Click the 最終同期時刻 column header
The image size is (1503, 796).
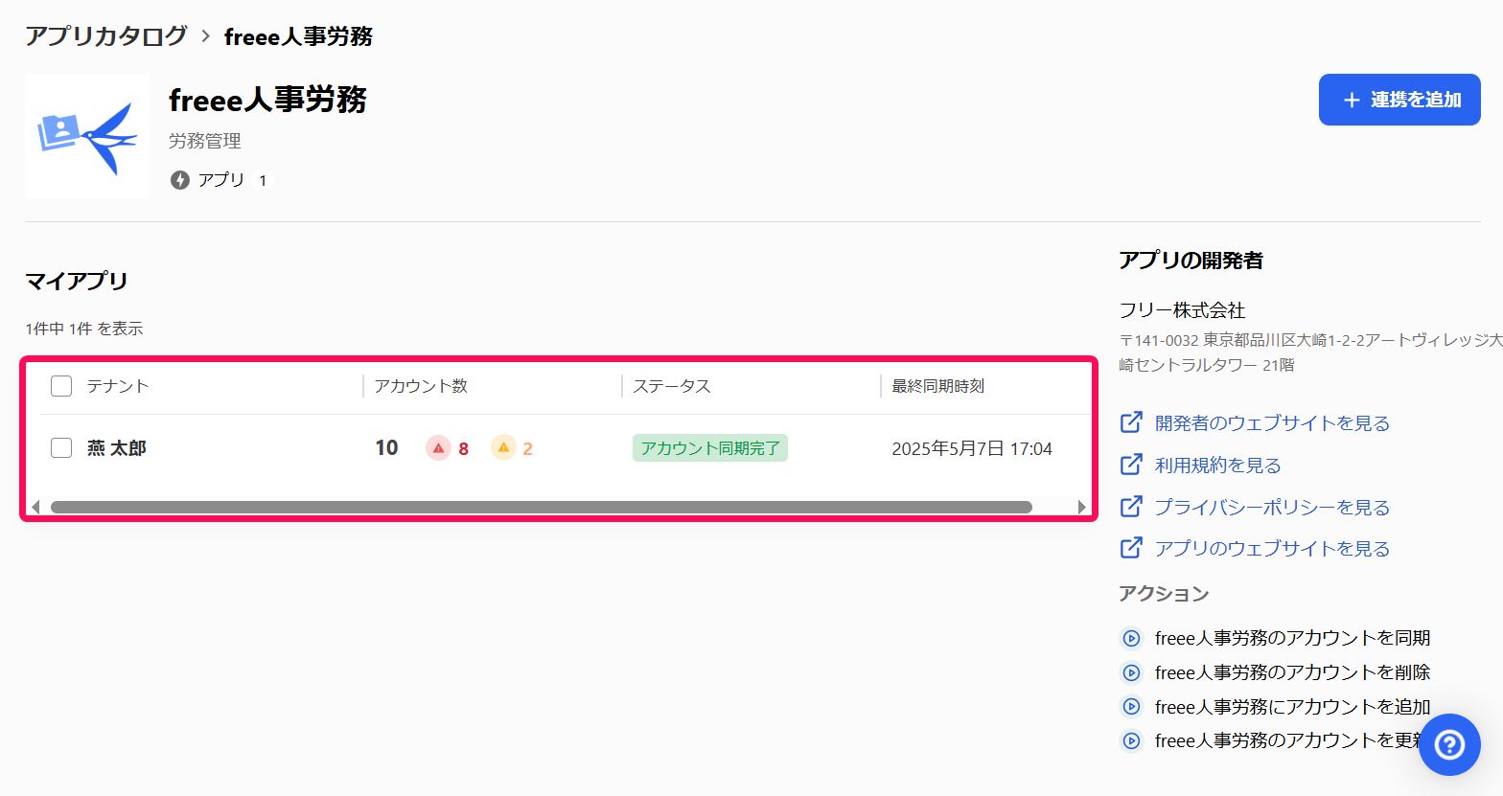pos(938,386)
